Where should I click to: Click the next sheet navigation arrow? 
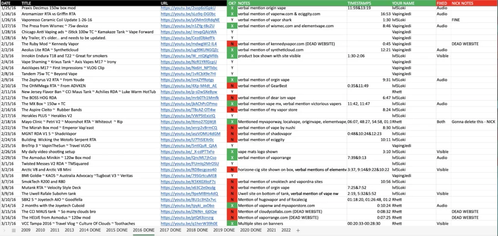pyautogui.click(x=4, y=230)
